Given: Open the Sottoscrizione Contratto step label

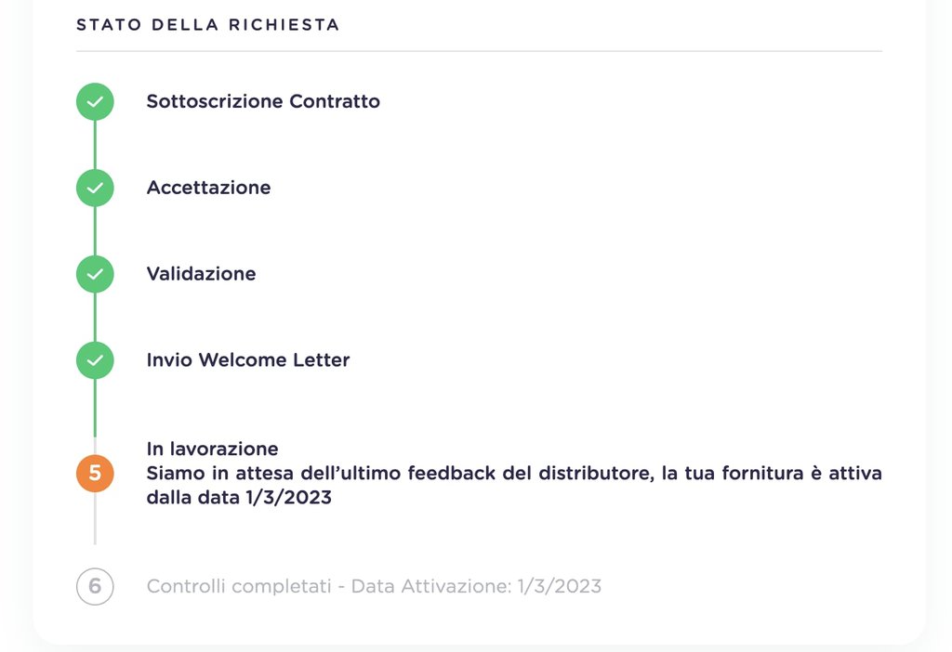Looking at the screenshot, I should (263, 102).
